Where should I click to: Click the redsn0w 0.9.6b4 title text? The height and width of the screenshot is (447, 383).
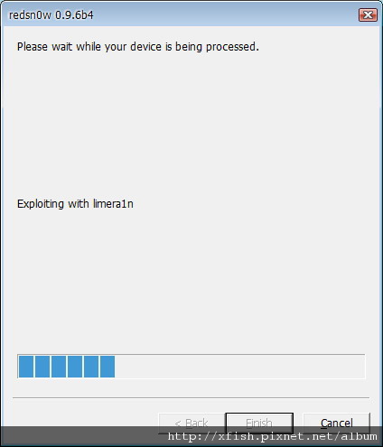coord(51,15)
